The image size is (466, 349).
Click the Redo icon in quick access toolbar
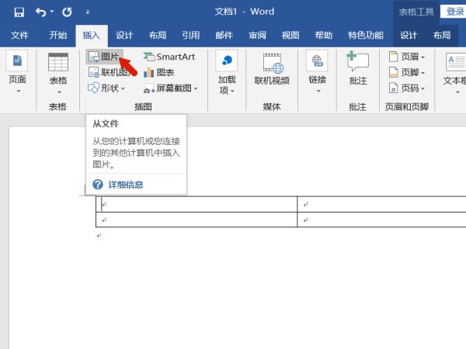pyautogui.click(x=67, y=12)
